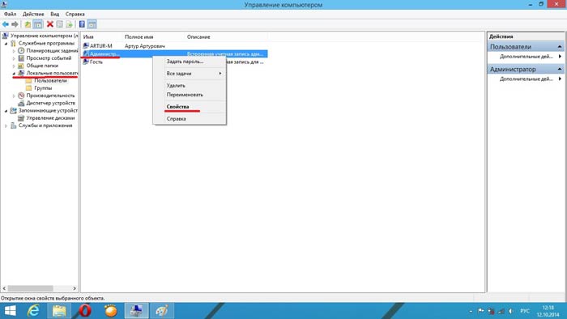Open the Windows Start button

(x=10, y=311)
